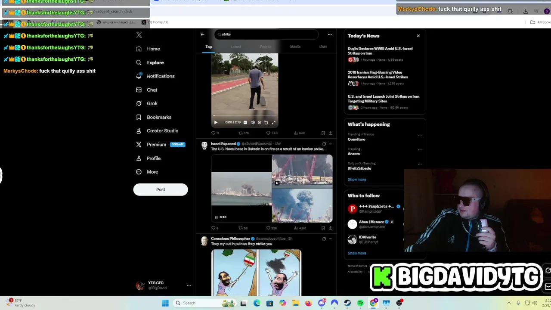The height and width of the screenshot is (310, 551).
Task: Switch to the People tab
Action: click(x=266, y=47)
